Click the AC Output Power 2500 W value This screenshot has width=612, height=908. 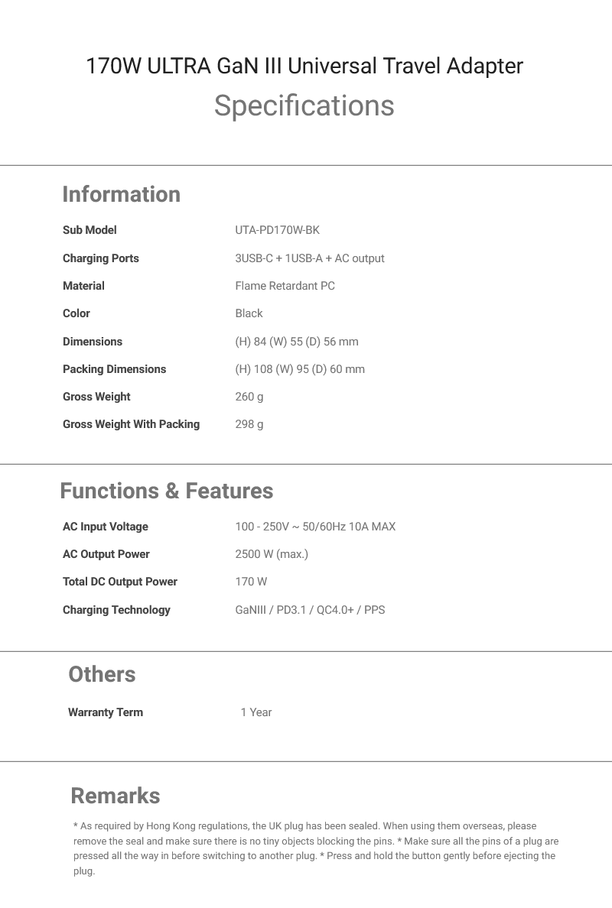272,554
